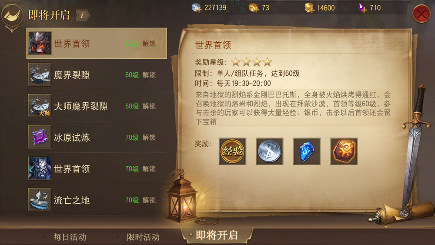The image size is (435, 245).
Task: Choose the 冰原试炼 level 70 entry
Action: [97, 137]
